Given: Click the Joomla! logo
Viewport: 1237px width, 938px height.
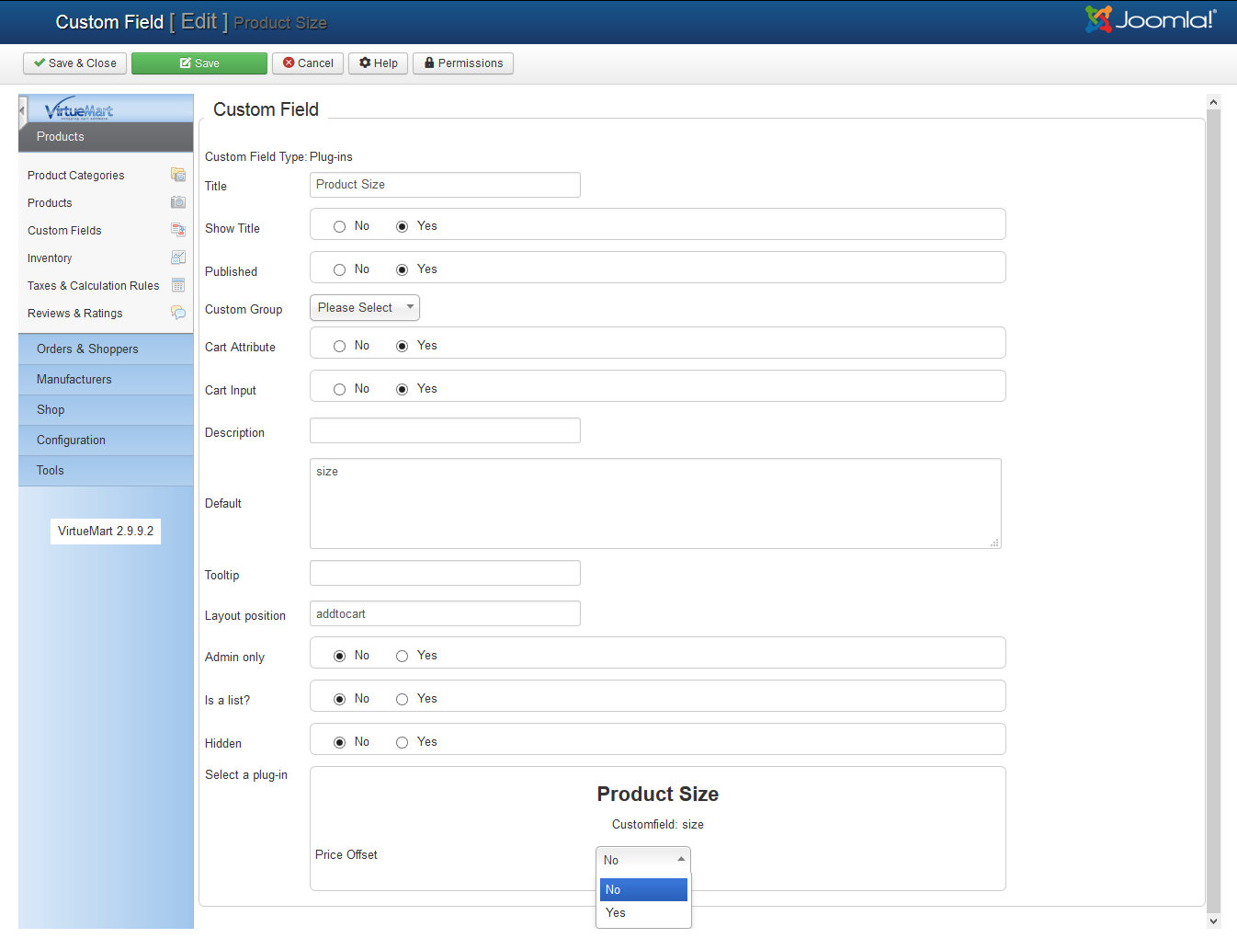Looking at the screenshot, I should pos(1150,19).
